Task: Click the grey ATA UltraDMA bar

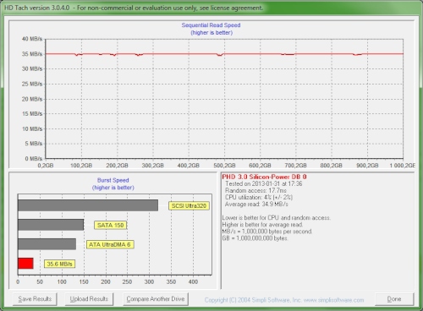Action: click(x=47, y=244)
